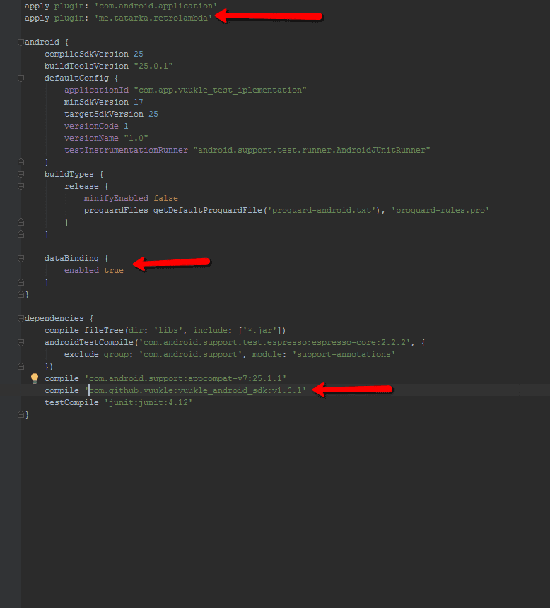Image resolution: width=550 pixels, height=608 pixels.
Task: Click the appcompat-v7:25.1.1 dependency string
Action: 186,378
